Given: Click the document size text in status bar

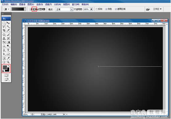Looking at the screenshot, I should pyautogui.click(x=48, y=114).
